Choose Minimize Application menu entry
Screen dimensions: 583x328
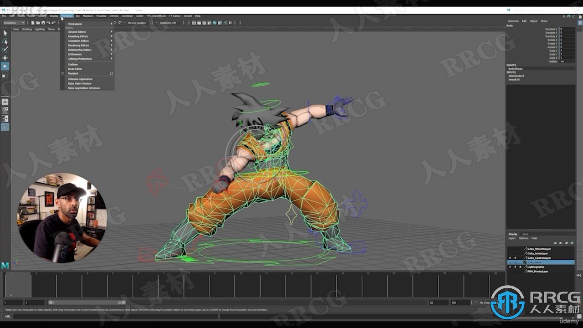tap(80, 79)
